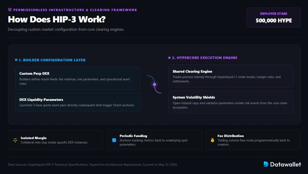Select the System Volatility Shields card

[231, 102]
